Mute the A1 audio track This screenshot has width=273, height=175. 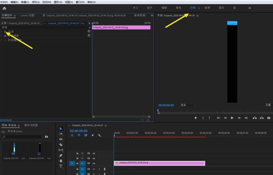click(94, 169)
